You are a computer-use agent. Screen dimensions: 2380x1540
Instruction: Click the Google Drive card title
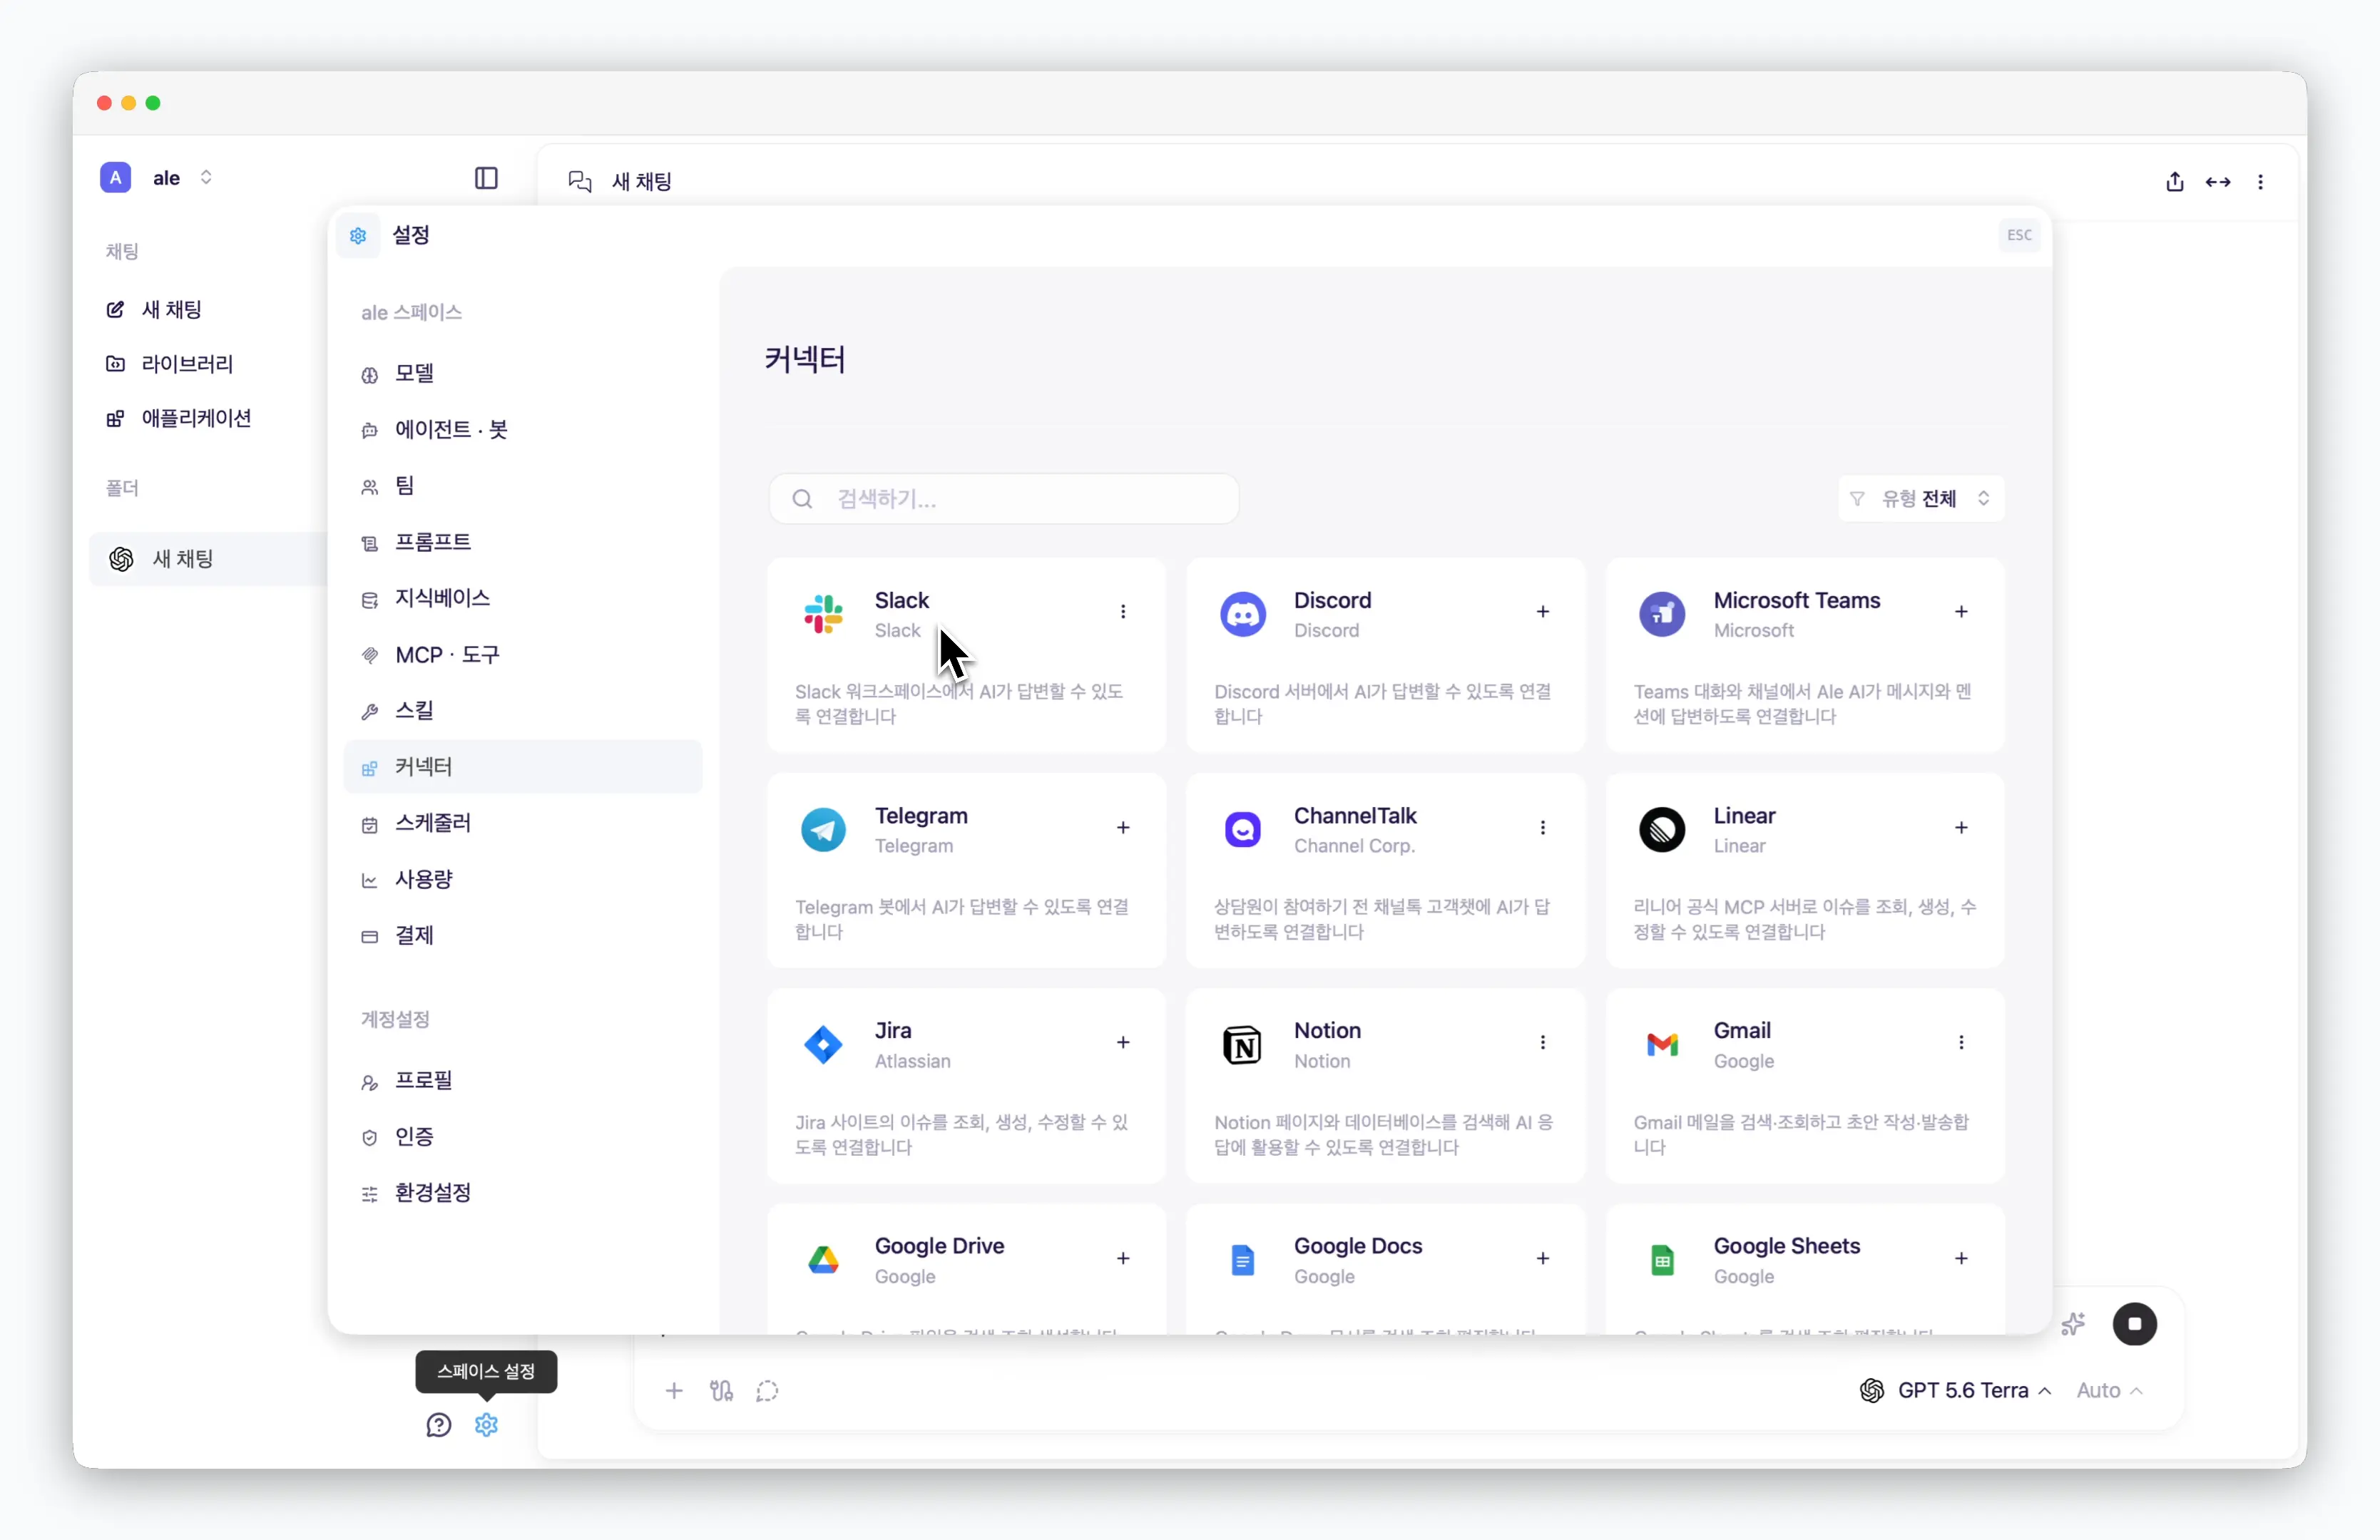(939, 1246)
